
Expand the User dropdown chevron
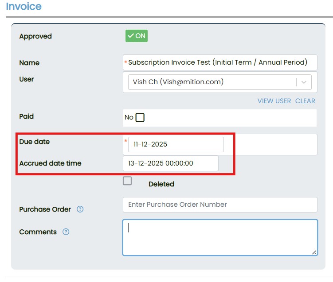(304, 82)
